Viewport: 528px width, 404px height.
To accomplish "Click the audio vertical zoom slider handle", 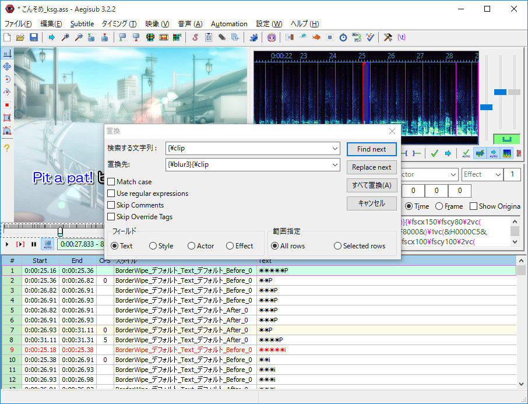I will tap(500, 92).
